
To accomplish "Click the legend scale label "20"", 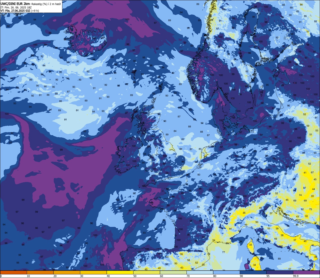I will point(55,276).
